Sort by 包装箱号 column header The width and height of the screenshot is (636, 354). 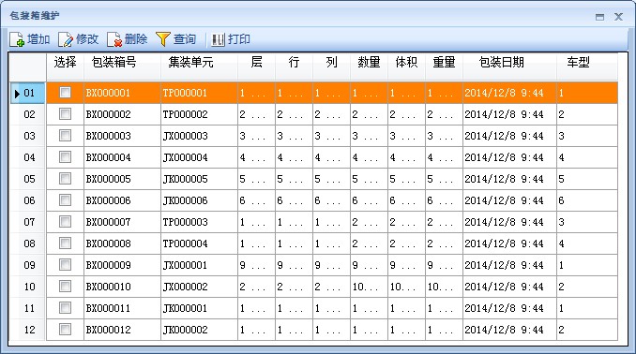coord(114,63)
